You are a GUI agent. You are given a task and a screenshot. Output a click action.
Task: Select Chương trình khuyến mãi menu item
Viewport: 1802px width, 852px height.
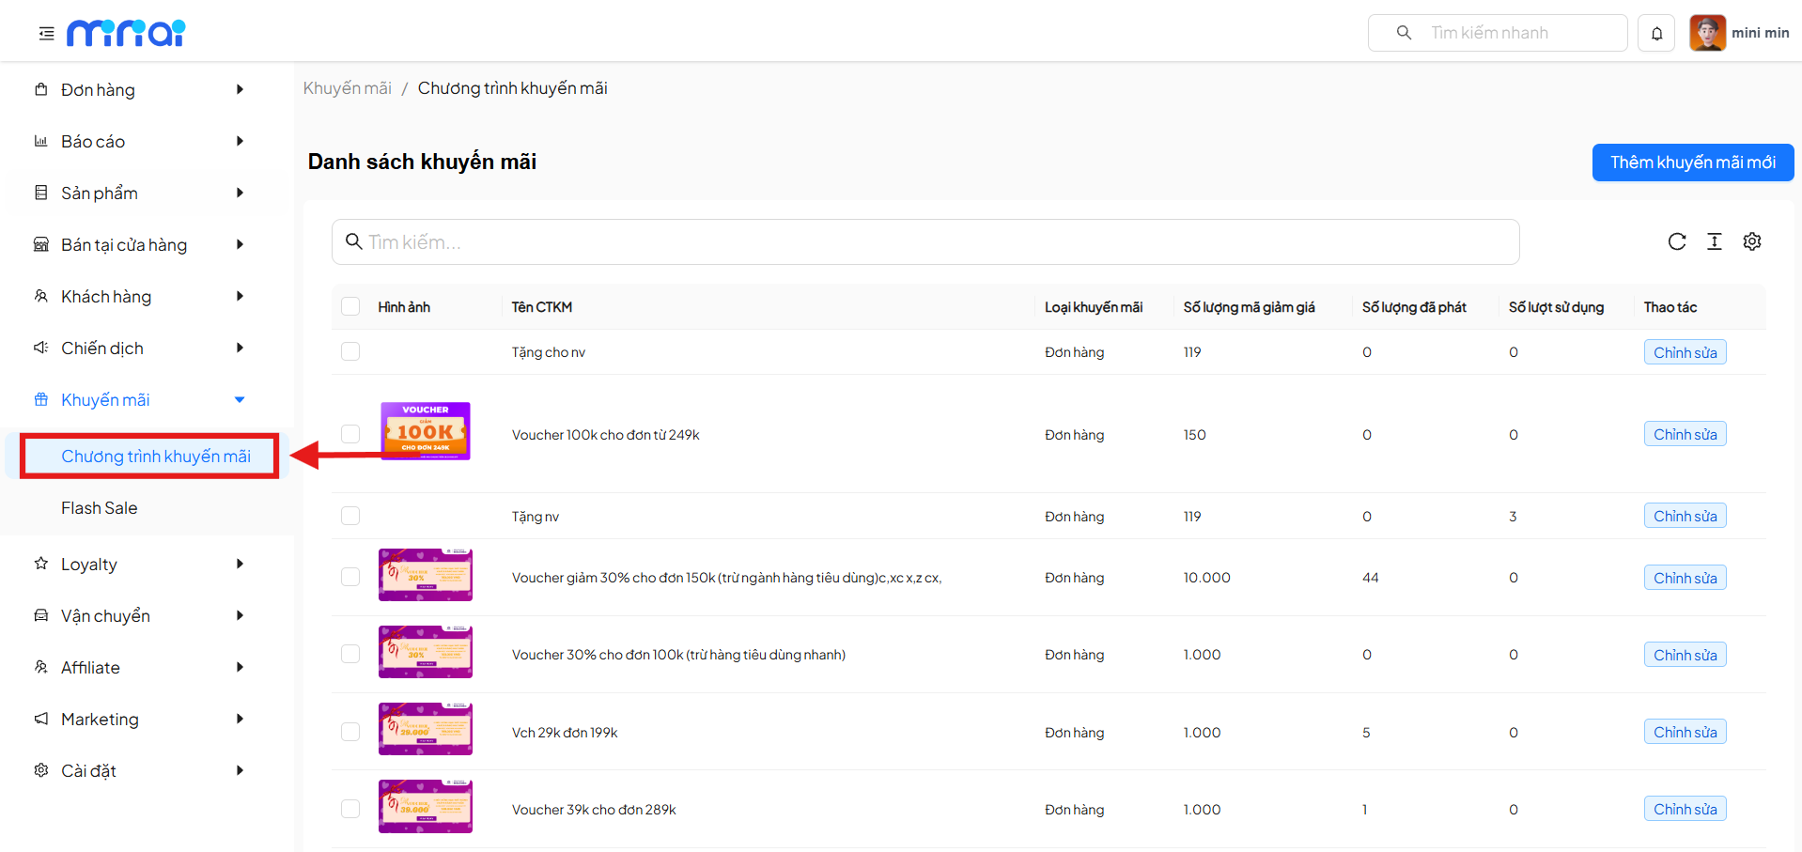click(x=156, y=457)
